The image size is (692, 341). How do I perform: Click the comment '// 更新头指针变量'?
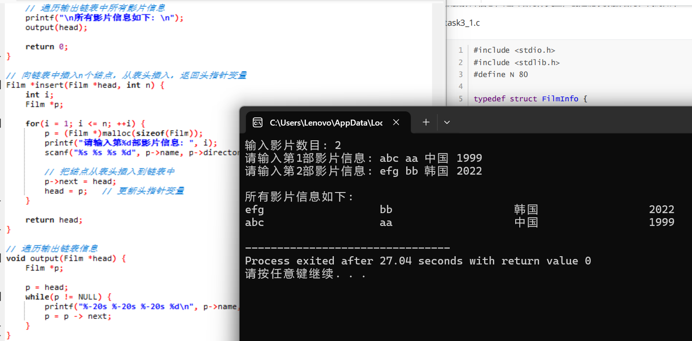(x=143, y=191)
